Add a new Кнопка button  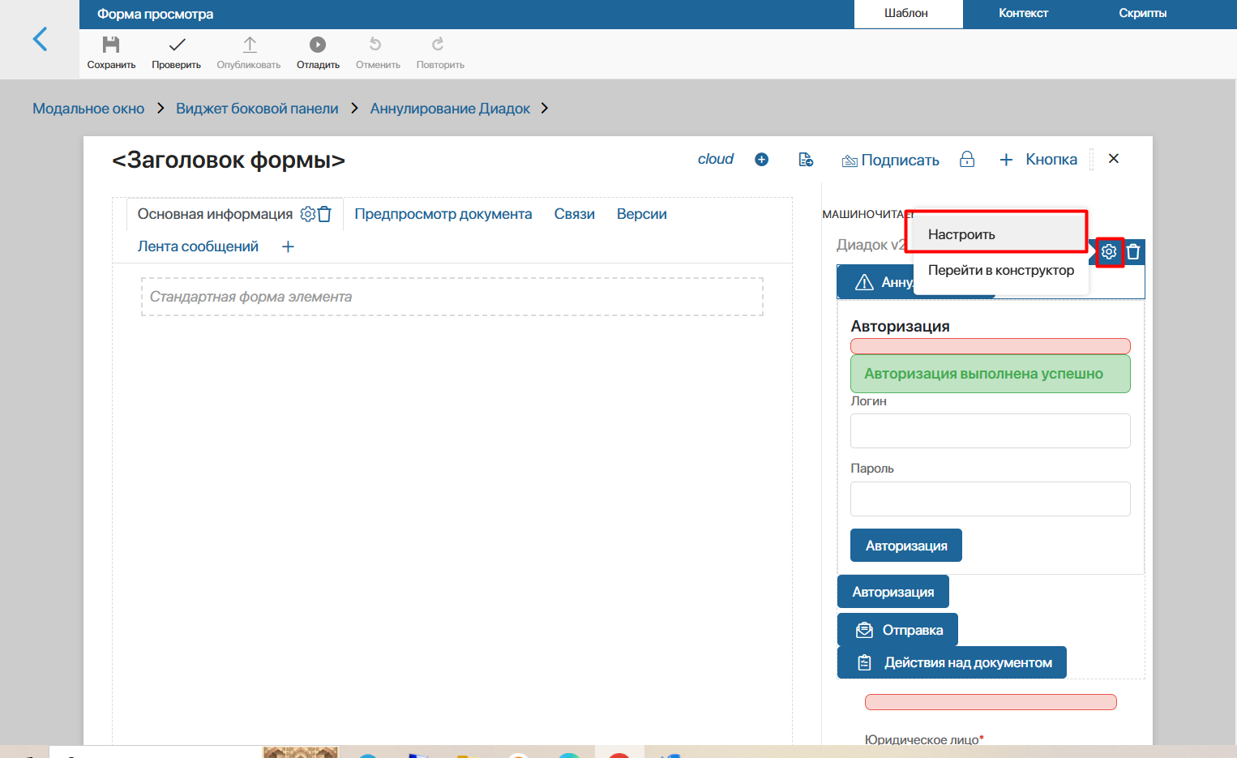pos(1038,160)
